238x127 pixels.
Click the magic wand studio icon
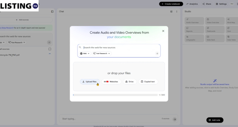tap(215, 81)
